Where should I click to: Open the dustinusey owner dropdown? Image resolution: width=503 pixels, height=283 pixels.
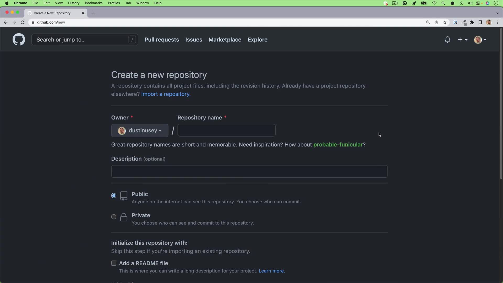[140, 130]
